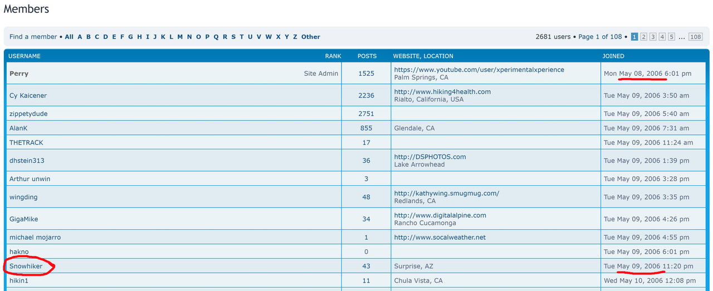Click Perry's 'Site Admin' rank text
The image size is (713, 291).
[321, 74]
